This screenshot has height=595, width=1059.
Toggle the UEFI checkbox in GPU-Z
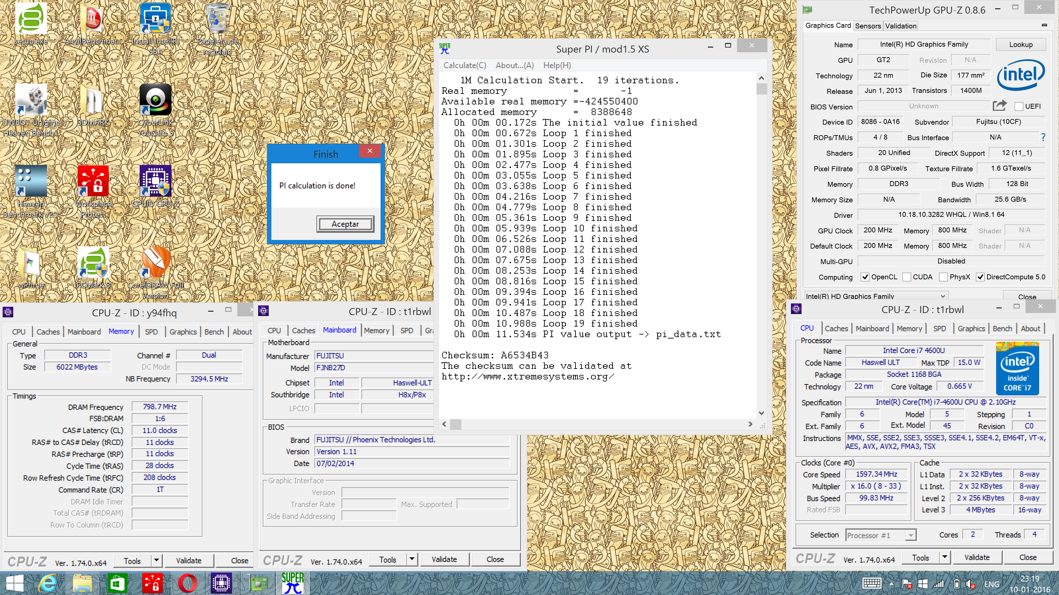pyautogui.click(x=1019, y=106)
